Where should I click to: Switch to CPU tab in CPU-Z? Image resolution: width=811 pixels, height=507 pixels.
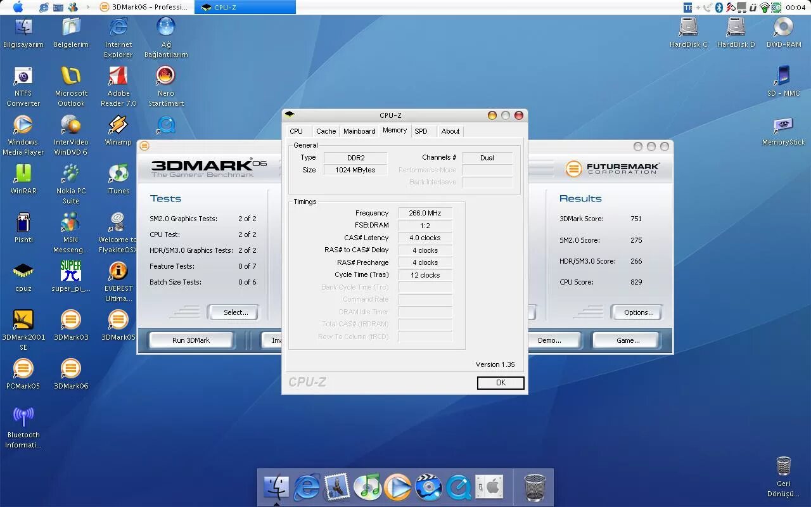click(x=296, y=131)
